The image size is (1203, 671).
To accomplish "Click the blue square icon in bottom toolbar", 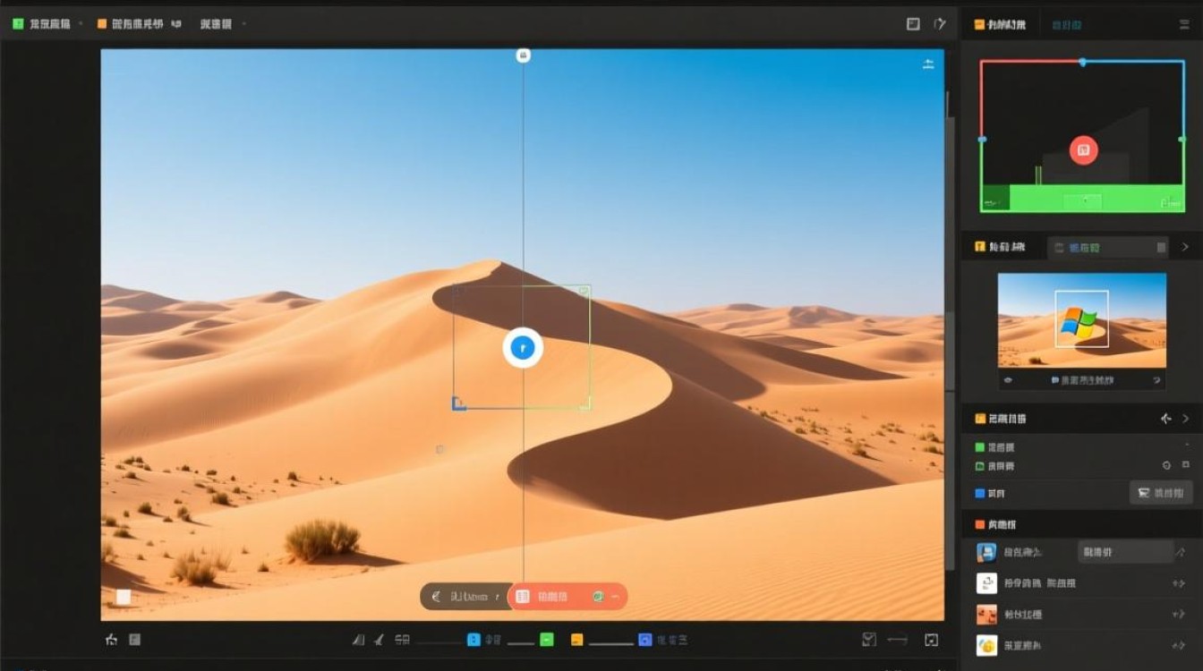I will coord(474,640).
